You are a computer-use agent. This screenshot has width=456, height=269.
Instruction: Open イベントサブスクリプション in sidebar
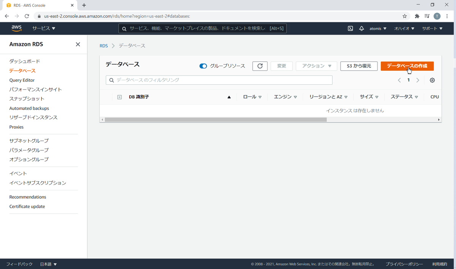pos(38,183)
